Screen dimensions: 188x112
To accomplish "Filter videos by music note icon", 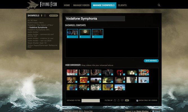I will [118, 100].
